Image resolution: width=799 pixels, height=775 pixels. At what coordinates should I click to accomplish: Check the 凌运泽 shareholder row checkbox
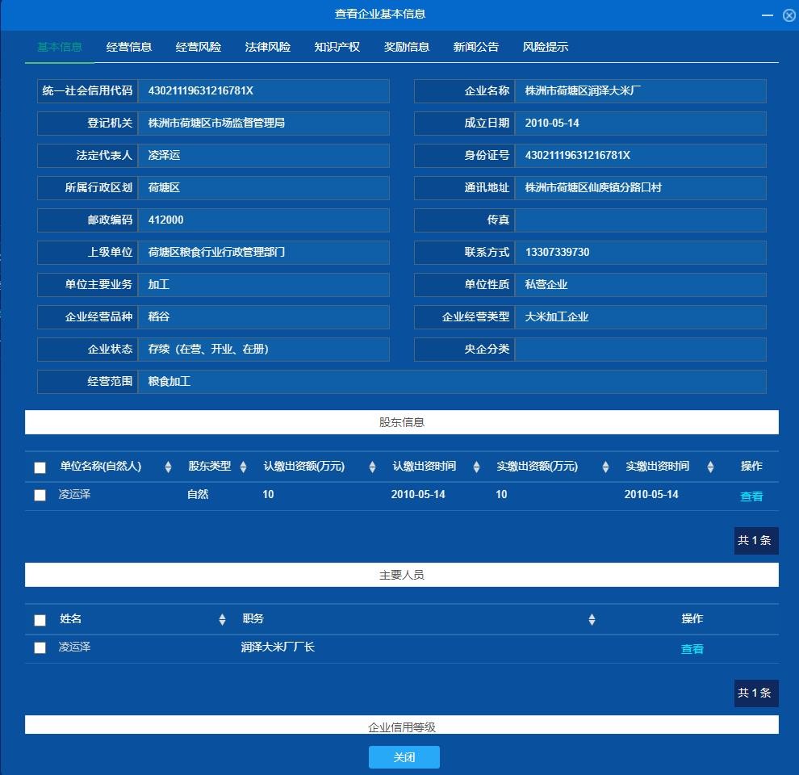point(40,495)
